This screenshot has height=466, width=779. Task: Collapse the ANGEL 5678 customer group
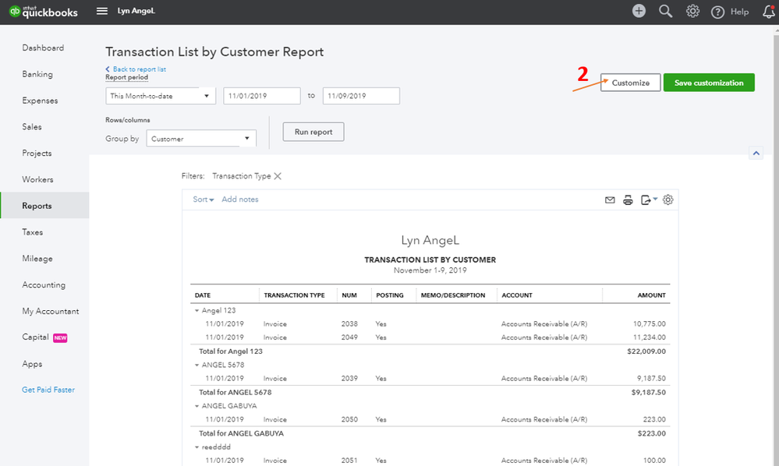197,365
